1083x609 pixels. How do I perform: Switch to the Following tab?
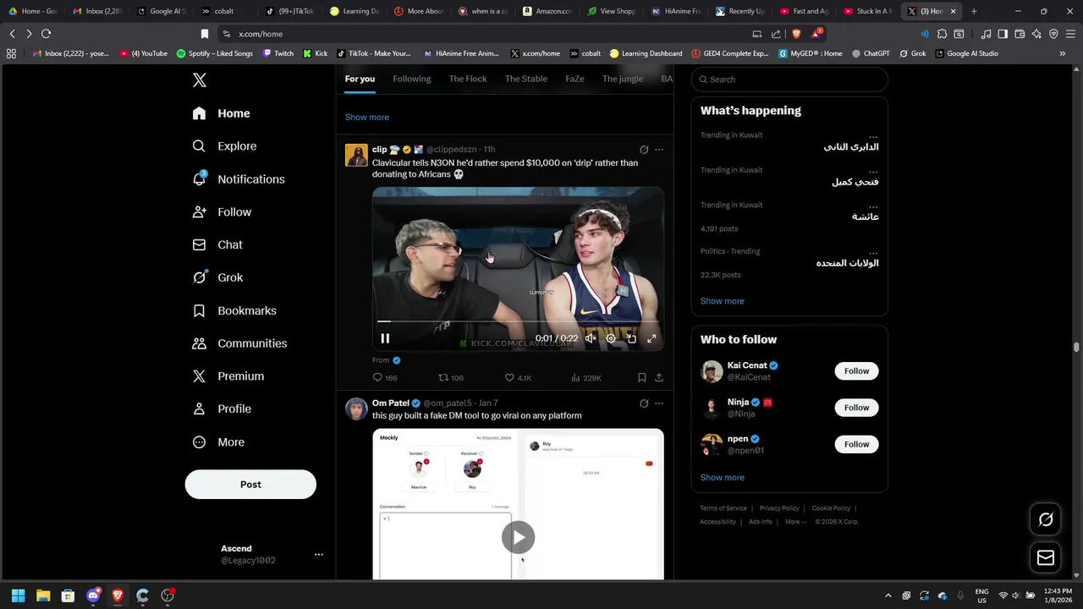(412, 79)
